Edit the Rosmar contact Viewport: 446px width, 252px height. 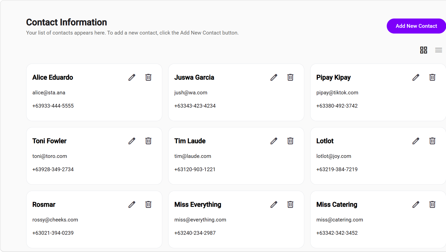(132, 204)
